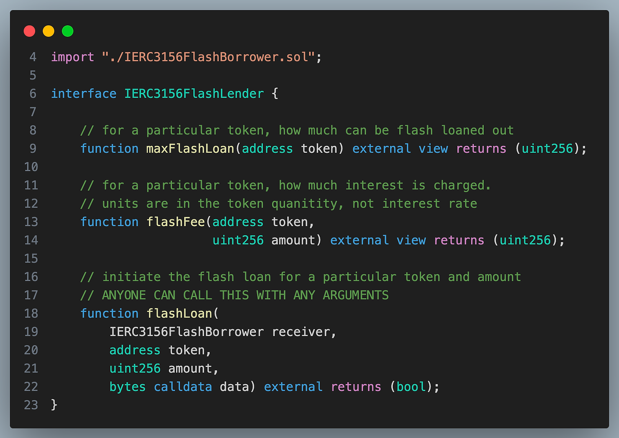This screenshot has width=619, height=438.
Task: Click the yellow minimize window dot
Action: [49, 31]
